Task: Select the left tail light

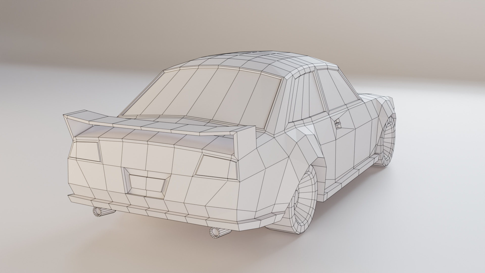Action: (86, 151)
